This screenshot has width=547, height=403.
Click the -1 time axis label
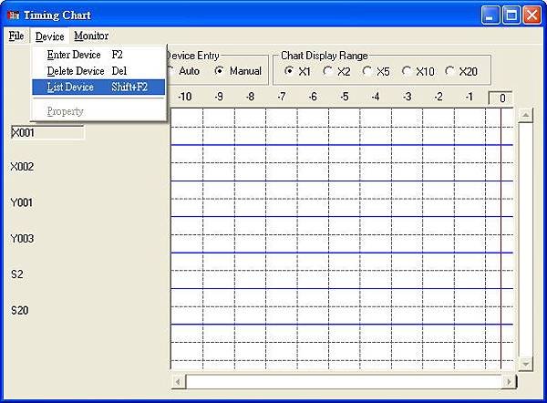point(470,97)
